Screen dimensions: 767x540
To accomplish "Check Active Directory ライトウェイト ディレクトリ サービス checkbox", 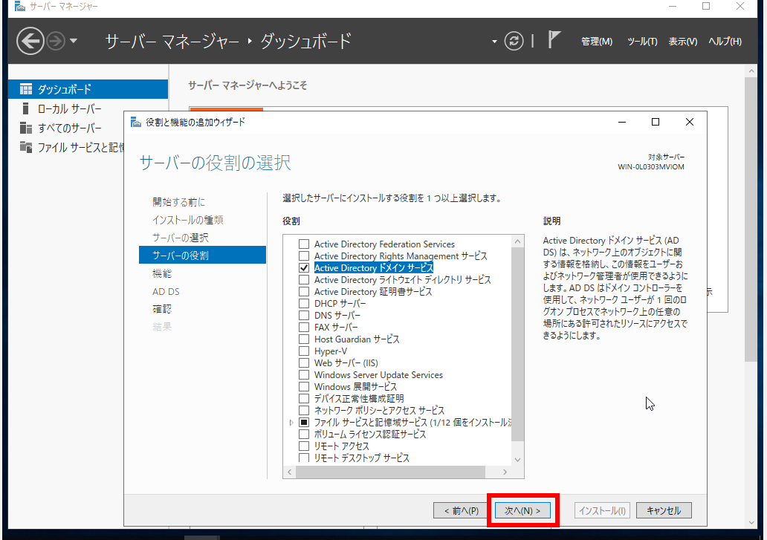I will pyautogui.click(x=304, y=279).
